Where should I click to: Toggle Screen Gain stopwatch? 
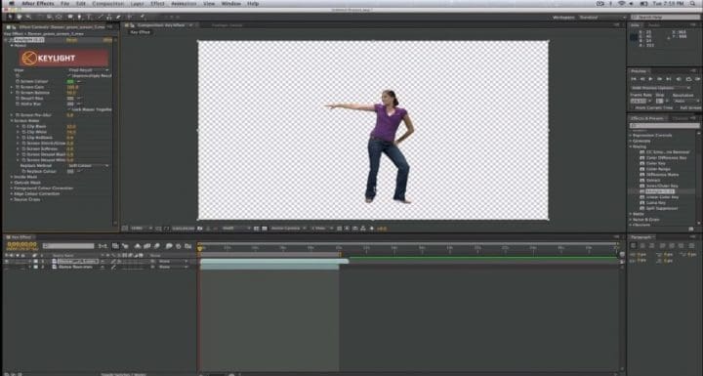pyautogui.click(x=18, y=87)
